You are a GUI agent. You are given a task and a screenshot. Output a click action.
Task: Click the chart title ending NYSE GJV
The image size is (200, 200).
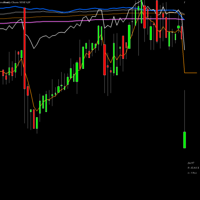pos(15,2)
